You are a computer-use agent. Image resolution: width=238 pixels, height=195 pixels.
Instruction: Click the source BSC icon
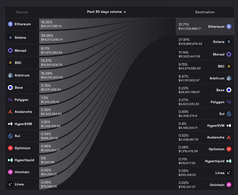click(x=10, y=62)
